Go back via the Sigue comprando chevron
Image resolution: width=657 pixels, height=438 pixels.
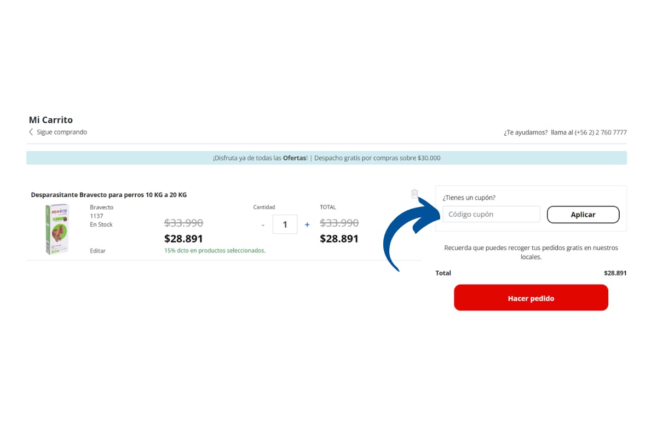(31, 132)
